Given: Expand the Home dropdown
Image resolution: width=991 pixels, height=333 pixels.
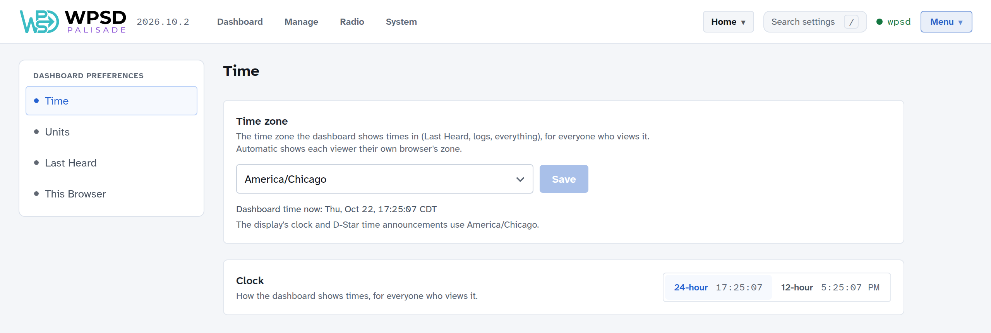Looking at the screenshot, I should [x=728, y=22].
